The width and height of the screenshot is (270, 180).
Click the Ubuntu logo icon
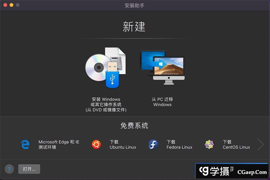96,144
